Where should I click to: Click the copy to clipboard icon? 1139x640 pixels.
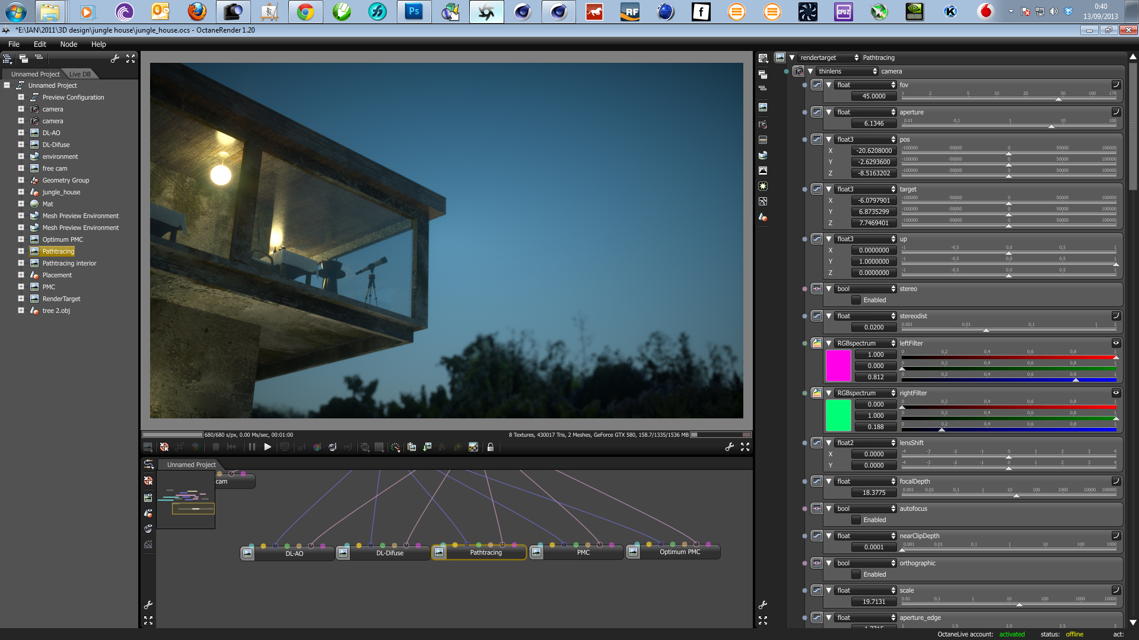412,447
